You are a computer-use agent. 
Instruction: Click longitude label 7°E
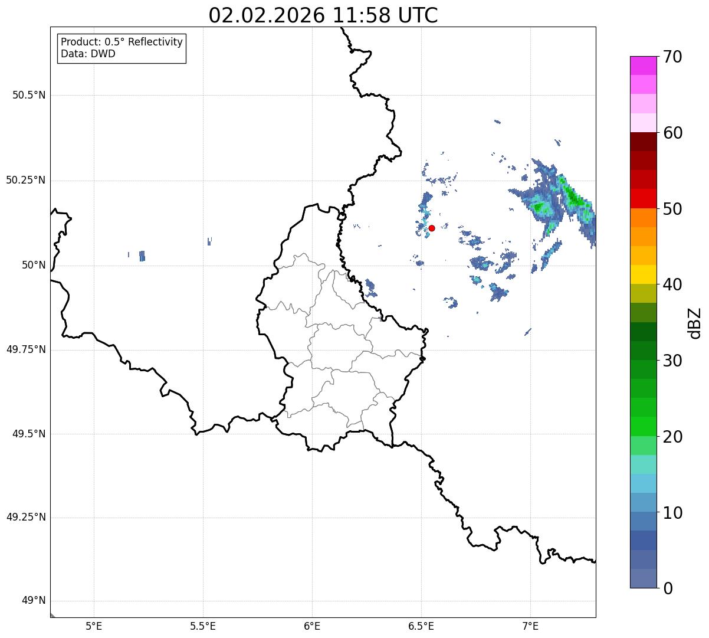click(x=530, y=626)
